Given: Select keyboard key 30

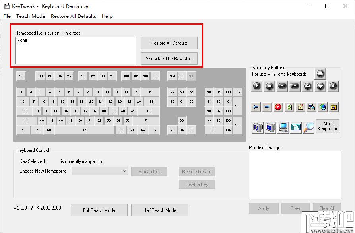Looking at the screenshot, I should click(24, 111).
